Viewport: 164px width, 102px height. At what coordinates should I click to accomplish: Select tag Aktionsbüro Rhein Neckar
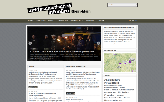[113, 85]
